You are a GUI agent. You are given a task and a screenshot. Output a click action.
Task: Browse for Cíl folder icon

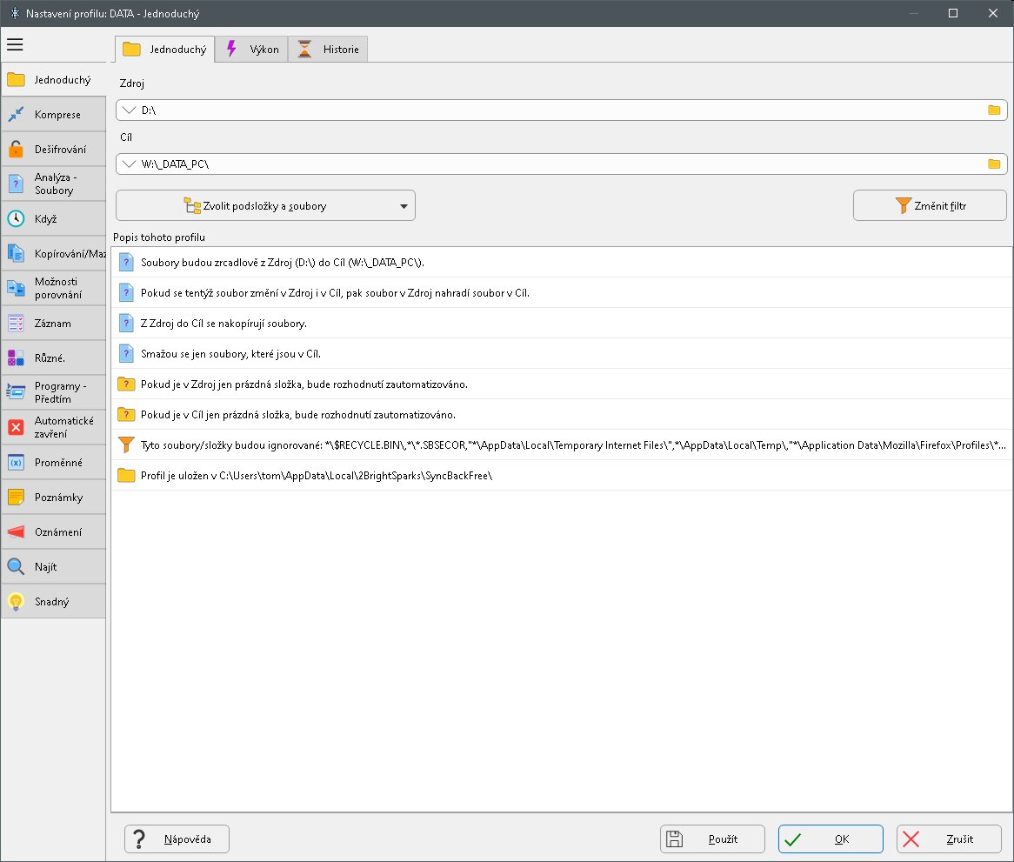[x=994, y=164]
